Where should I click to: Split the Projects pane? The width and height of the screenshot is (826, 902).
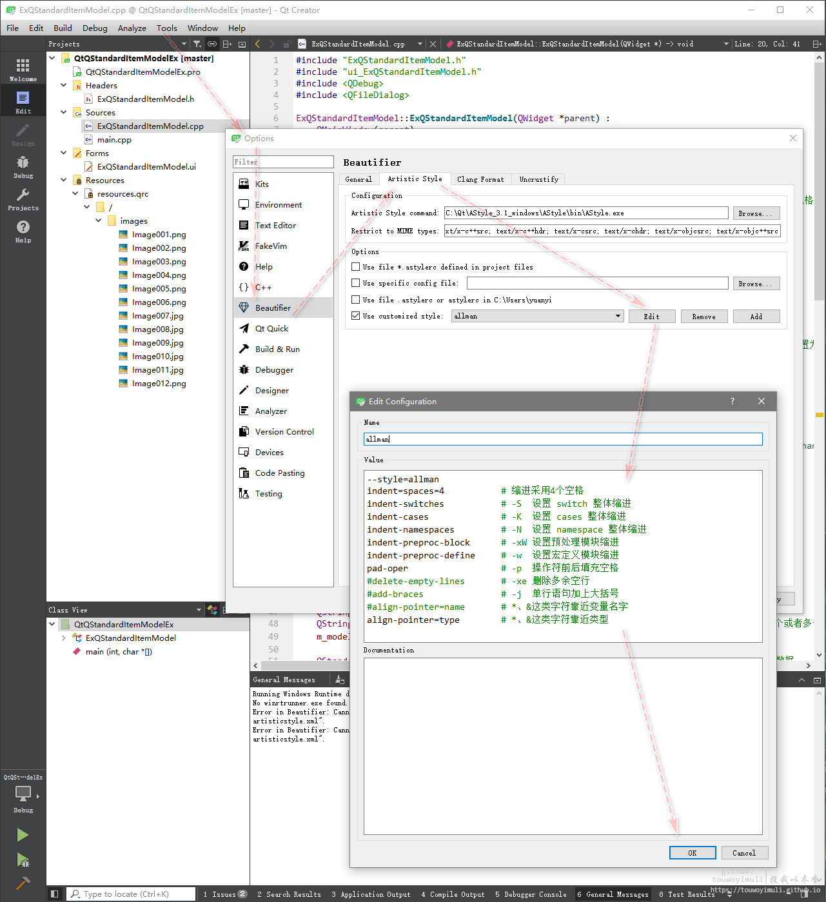click(x=227, y=44)
